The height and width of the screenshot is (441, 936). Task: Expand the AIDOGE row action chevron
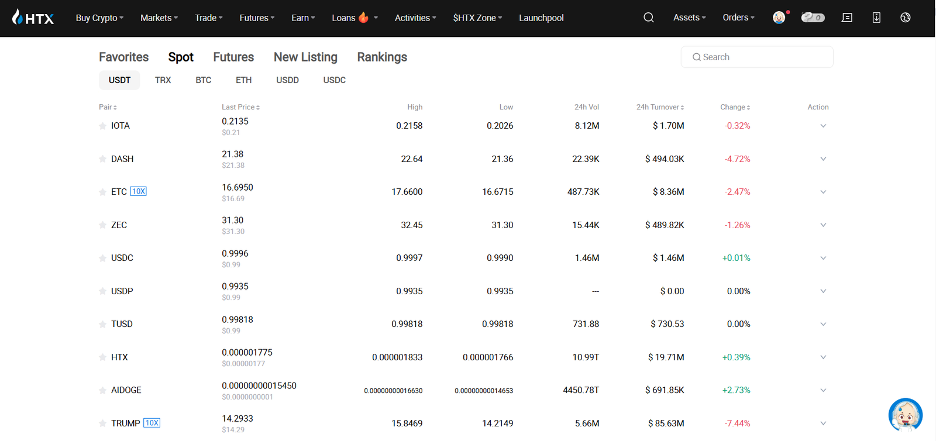pos(823,390)
